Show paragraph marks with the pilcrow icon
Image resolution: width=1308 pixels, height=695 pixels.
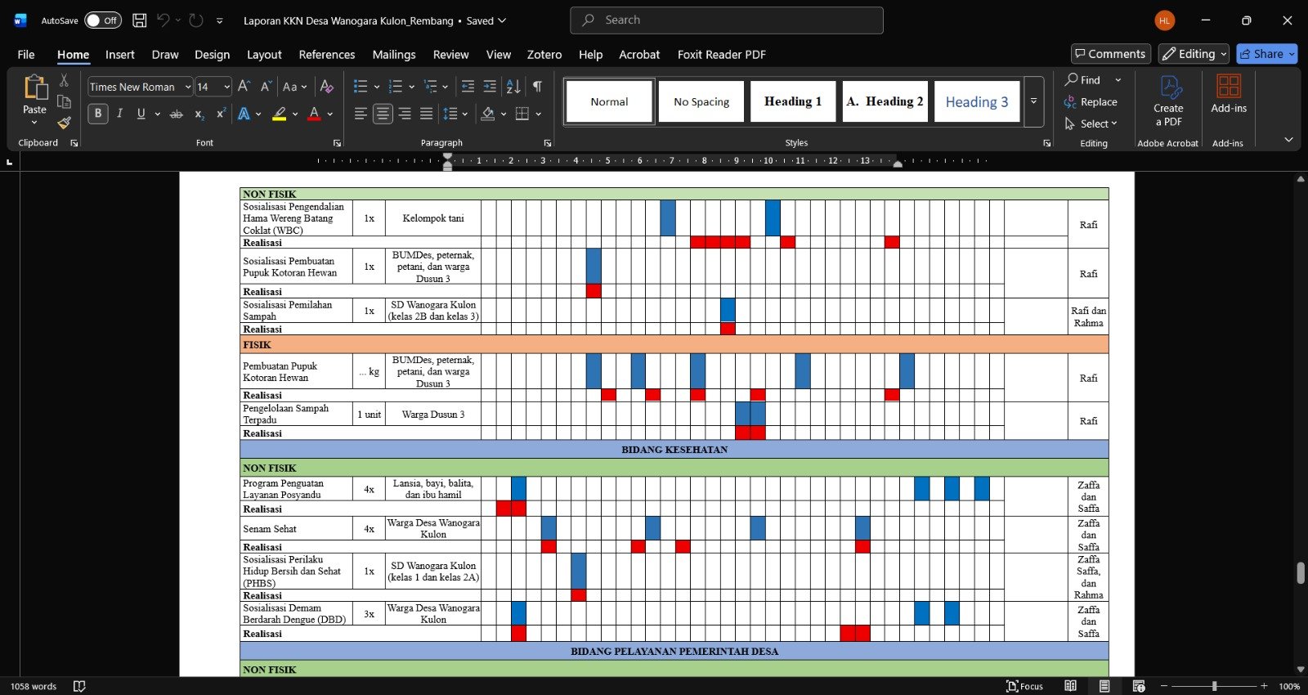[x=537, y=87]
